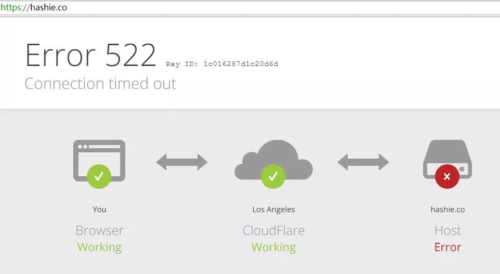Click the red Error status under Host

[448, 247]
